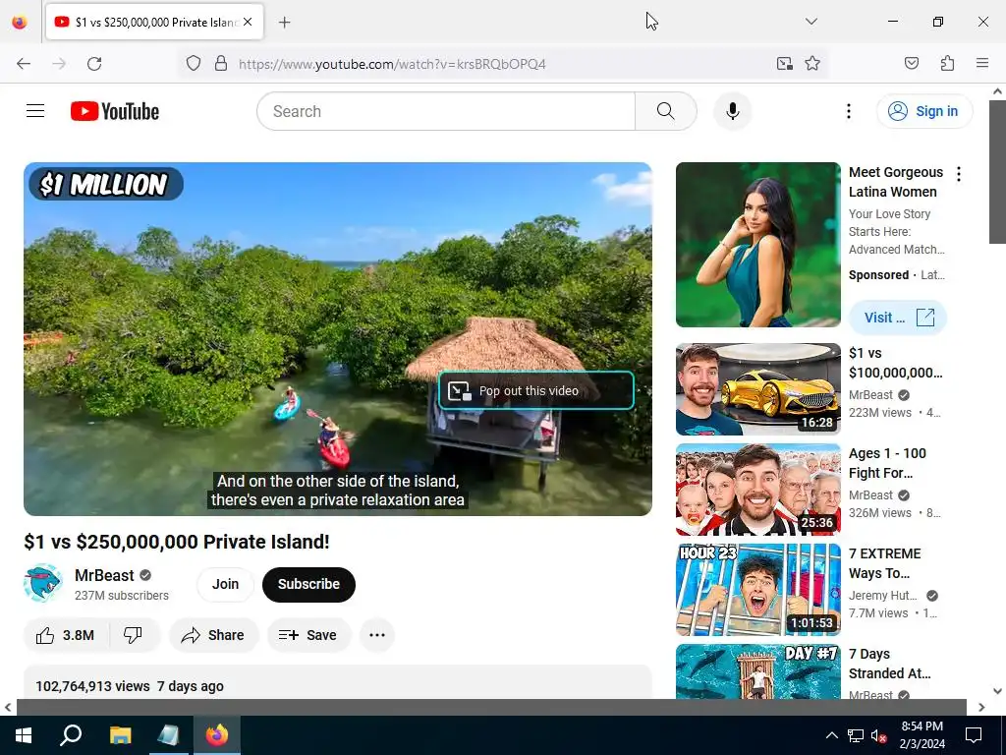Subscribe to MrBeast
The image size is (1006, 755).
point(308,584)
